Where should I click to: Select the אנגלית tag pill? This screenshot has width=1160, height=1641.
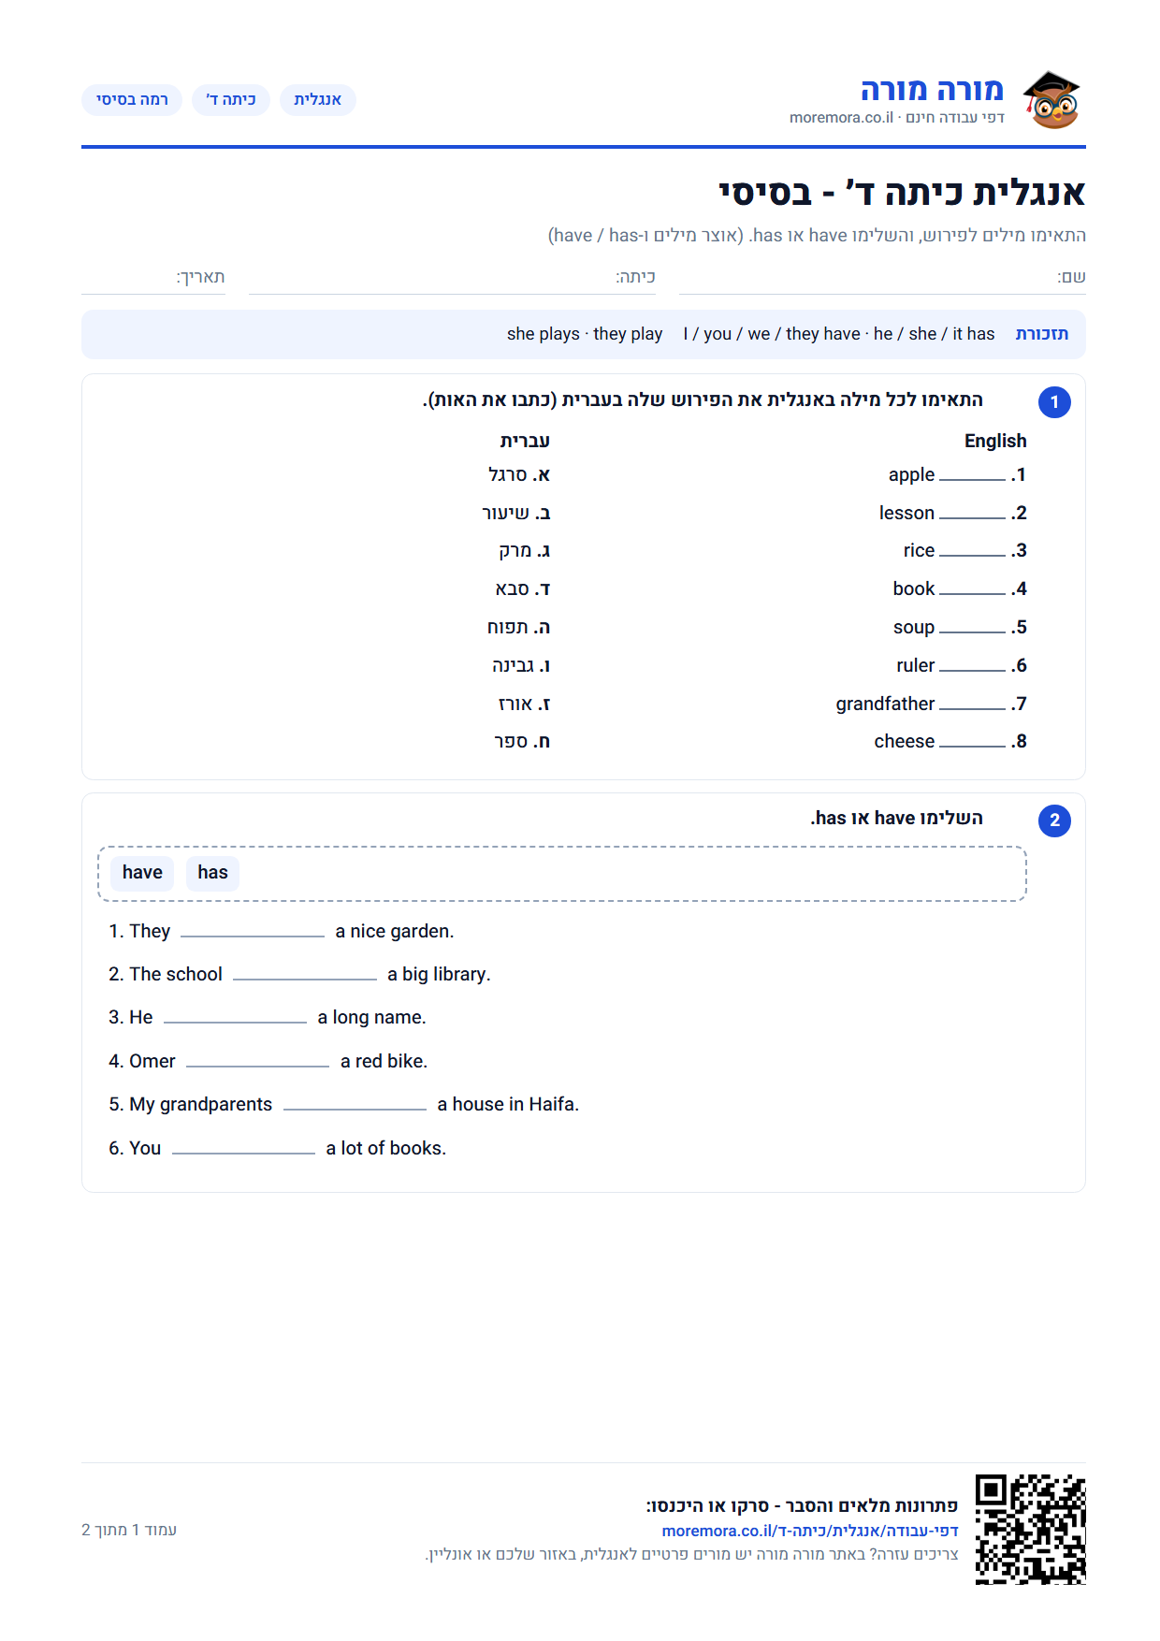[x=318, y=100]
